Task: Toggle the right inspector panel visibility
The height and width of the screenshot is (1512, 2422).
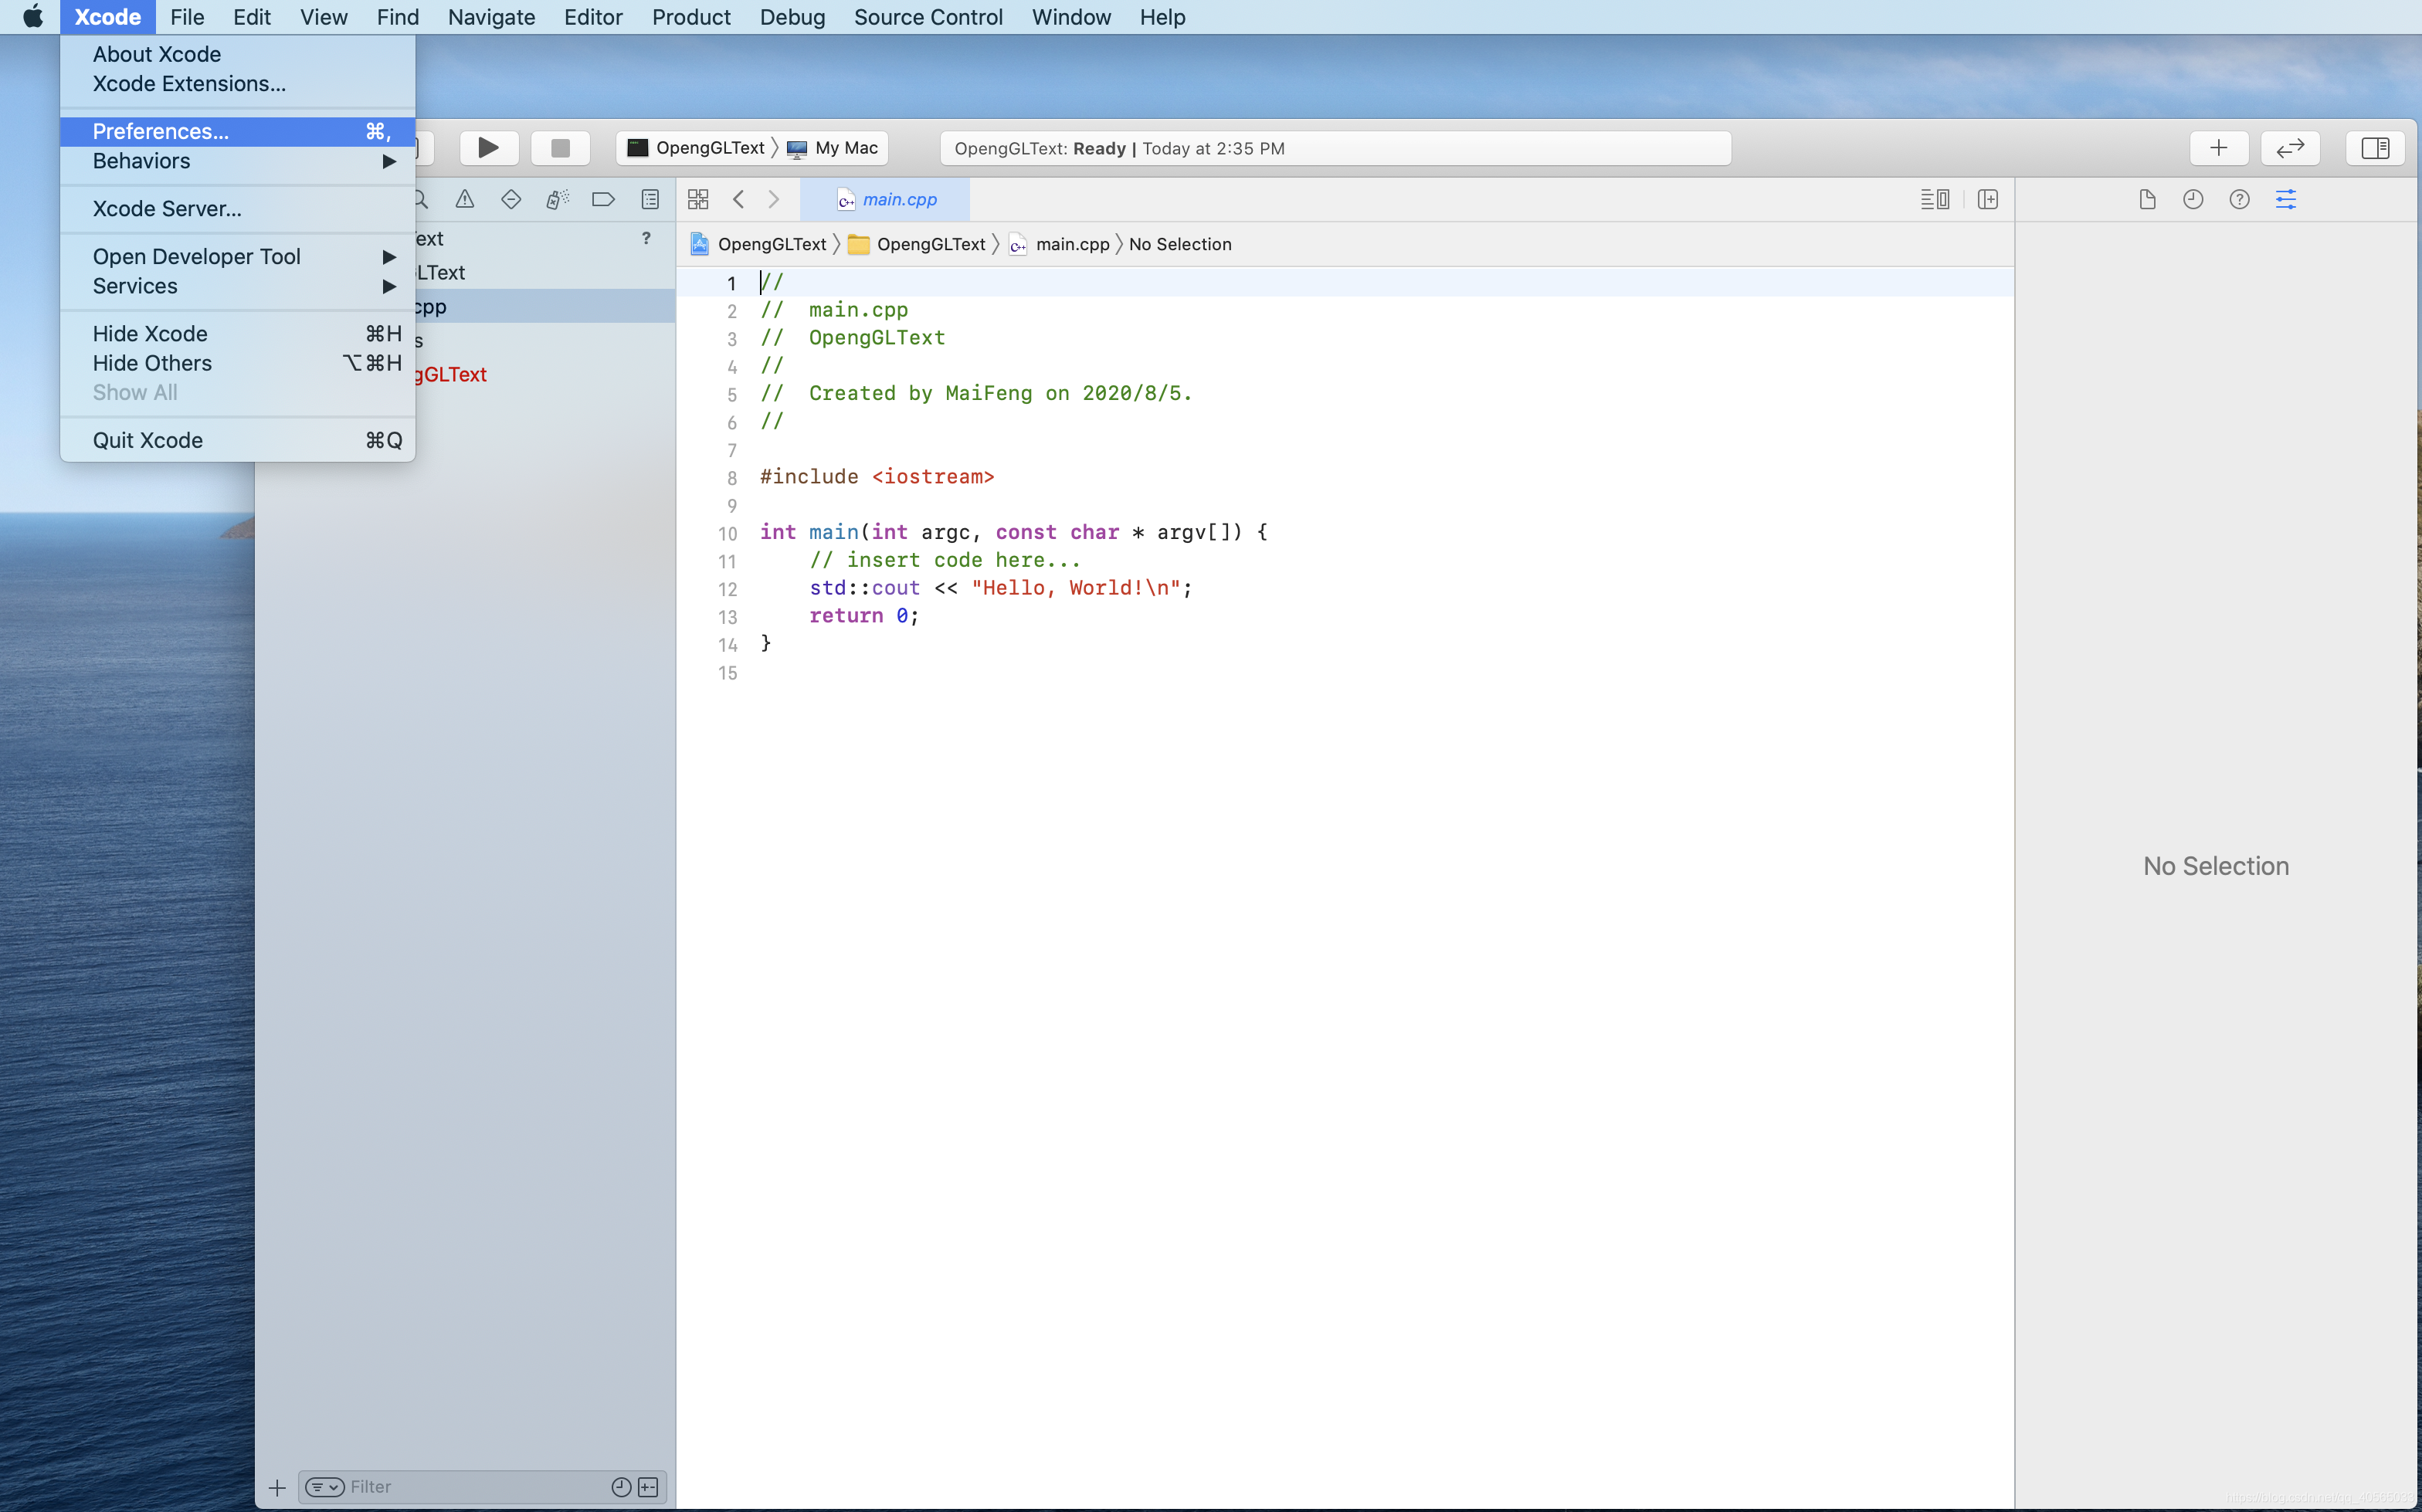Action: (x=2375, y=148)
